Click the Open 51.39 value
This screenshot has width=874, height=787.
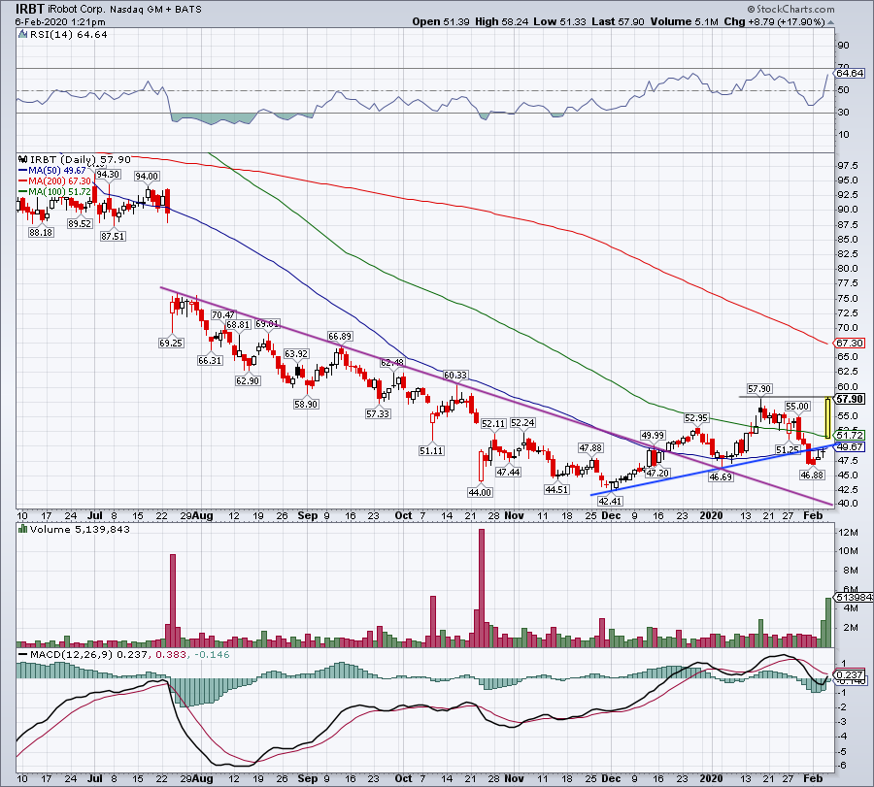(x=441, y=21)
